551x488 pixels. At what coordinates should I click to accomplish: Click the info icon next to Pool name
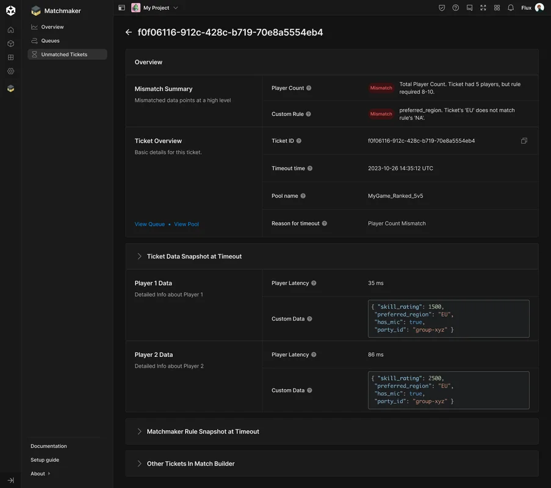click(303, 196)
